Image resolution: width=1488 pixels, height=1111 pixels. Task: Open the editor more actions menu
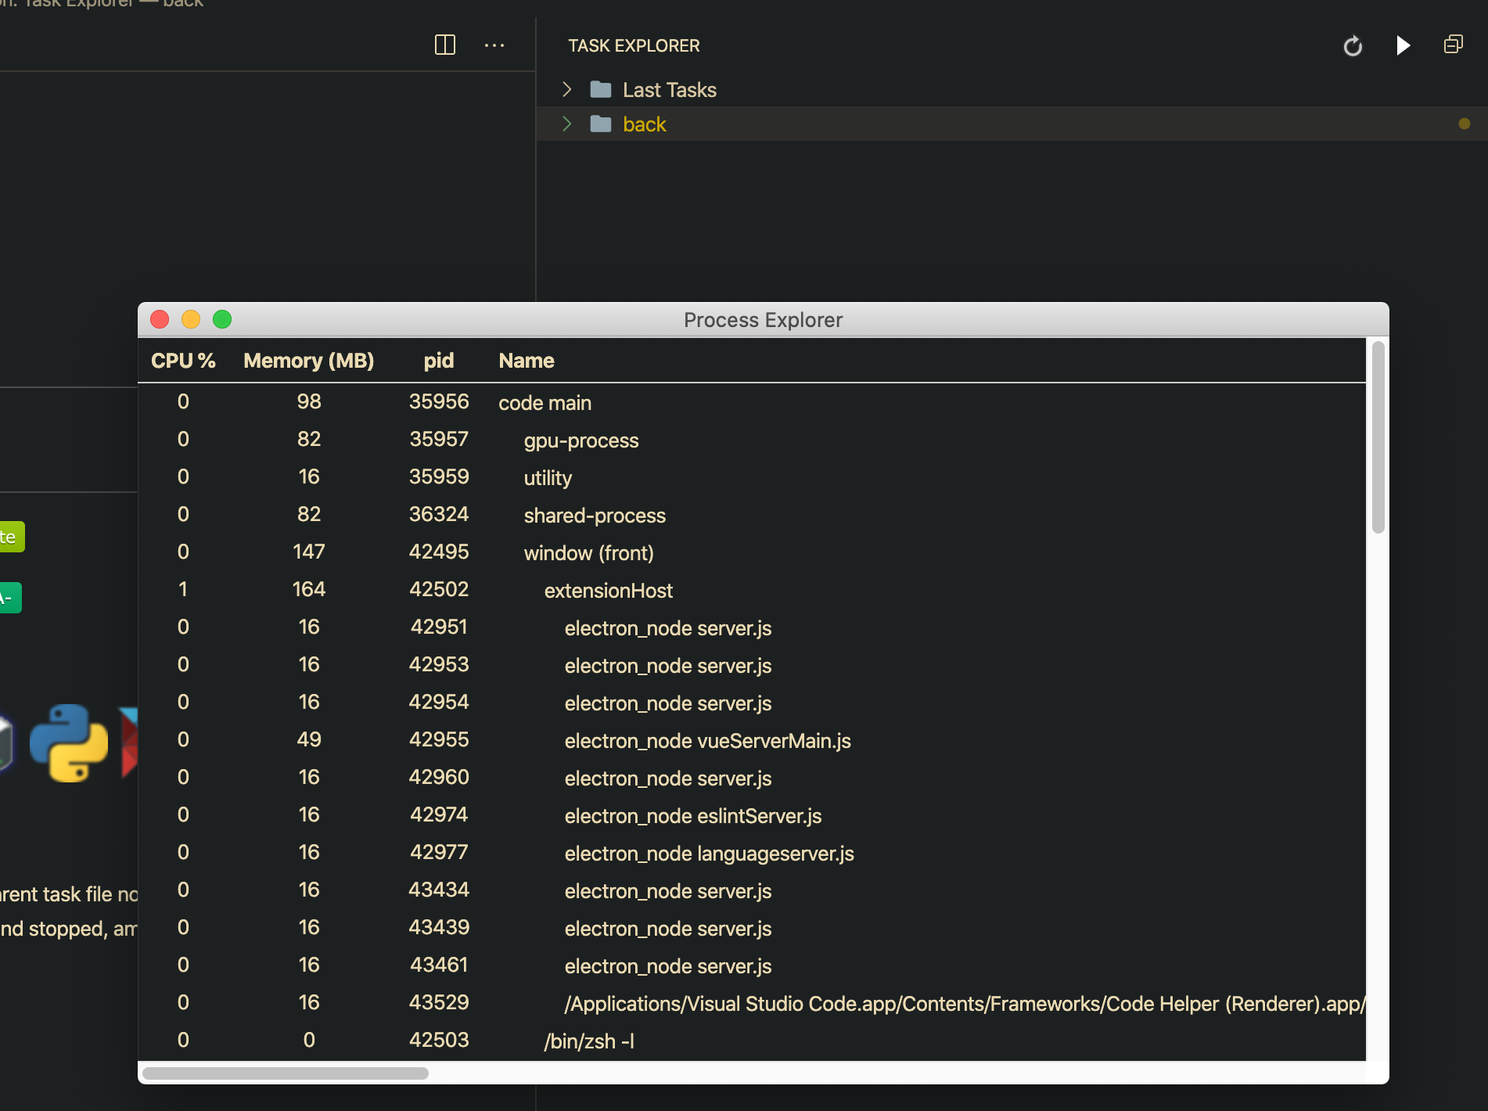point(494,45)
